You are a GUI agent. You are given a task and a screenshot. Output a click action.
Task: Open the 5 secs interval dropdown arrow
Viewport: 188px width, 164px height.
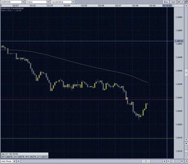pos(48,2)
